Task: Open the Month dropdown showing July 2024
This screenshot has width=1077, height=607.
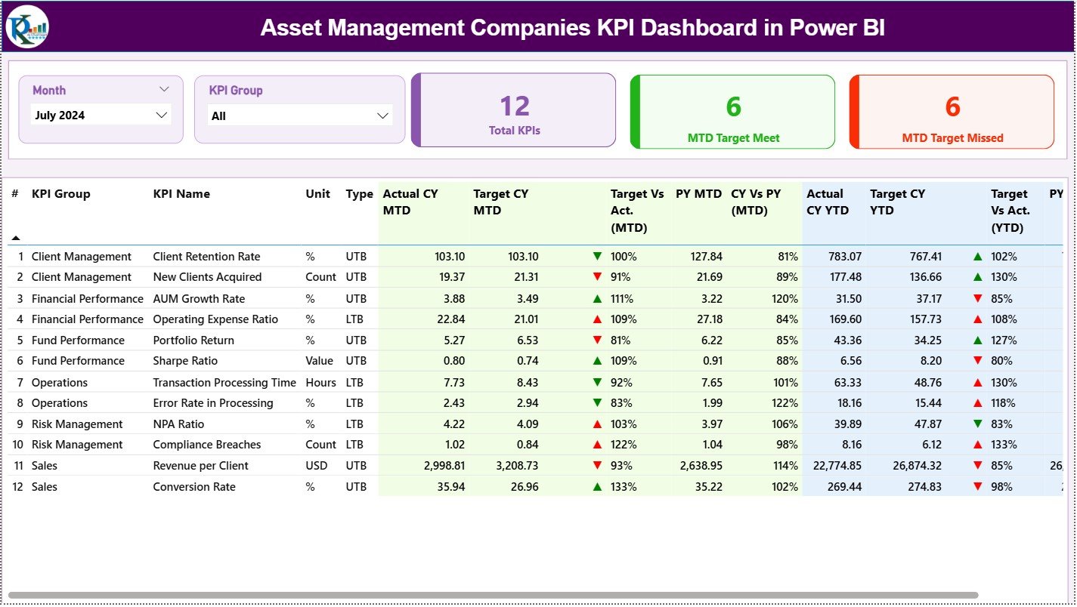Action: (x=101, y=115)
